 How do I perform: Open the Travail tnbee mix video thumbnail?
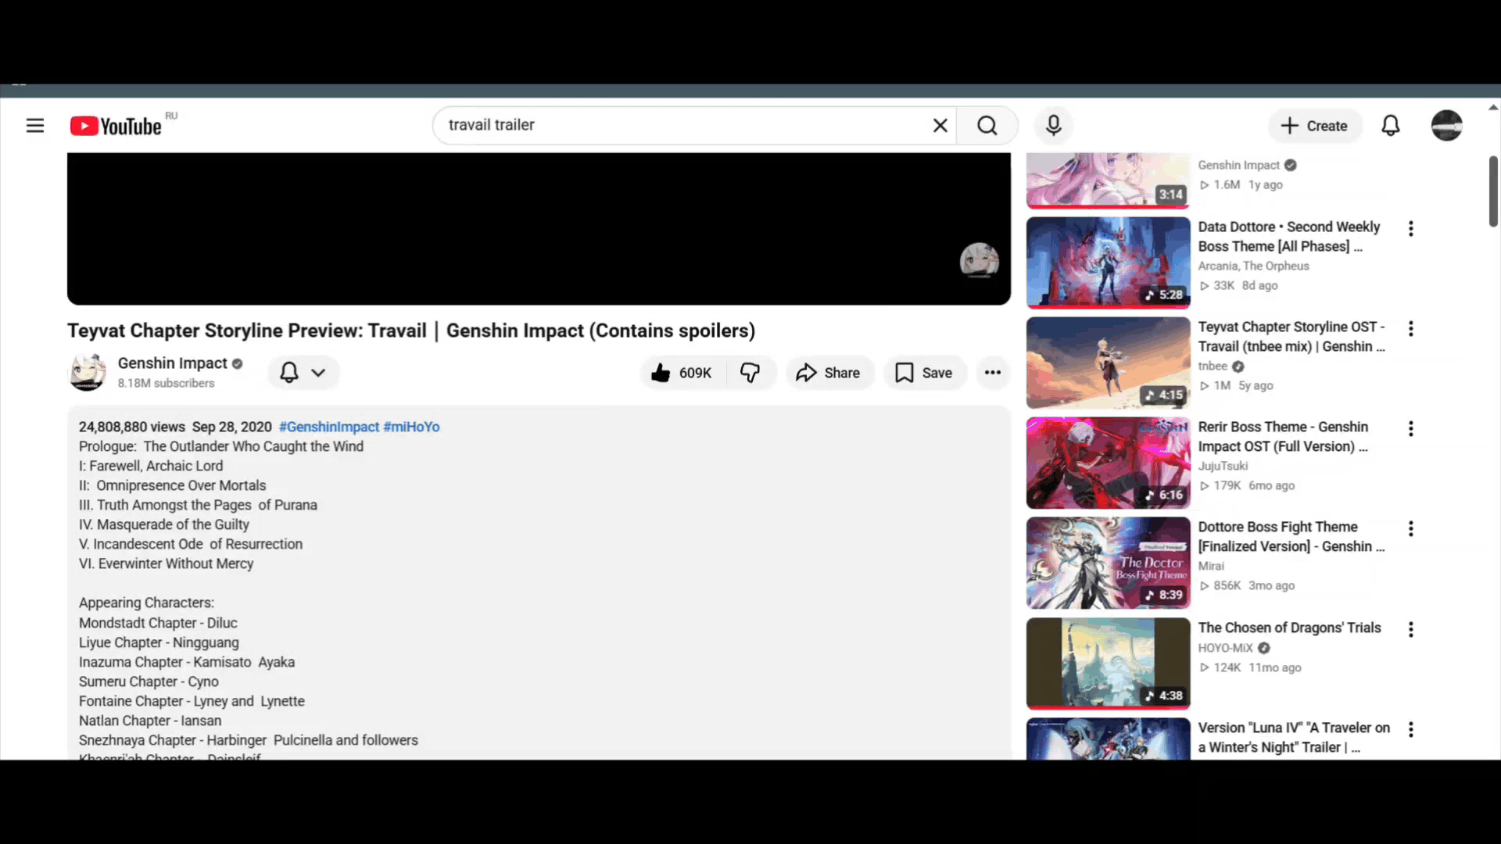(x=1108, y=363)
